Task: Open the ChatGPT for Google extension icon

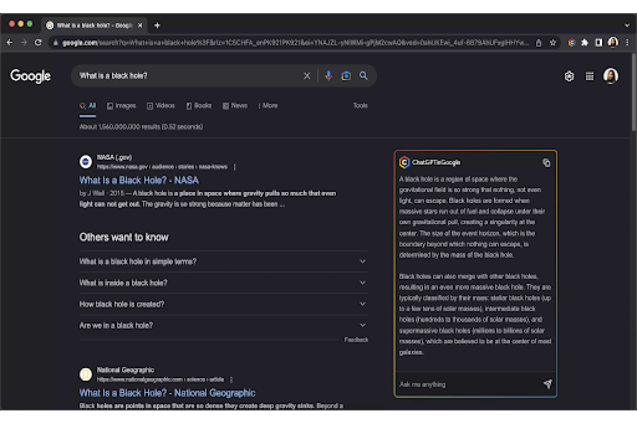Action: [x=572, y=42]
